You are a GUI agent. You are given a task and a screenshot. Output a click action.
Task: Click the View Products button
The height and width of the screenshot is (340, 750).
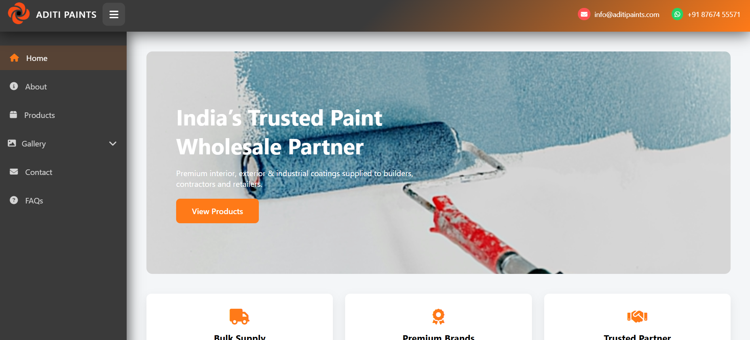[217, 211]
